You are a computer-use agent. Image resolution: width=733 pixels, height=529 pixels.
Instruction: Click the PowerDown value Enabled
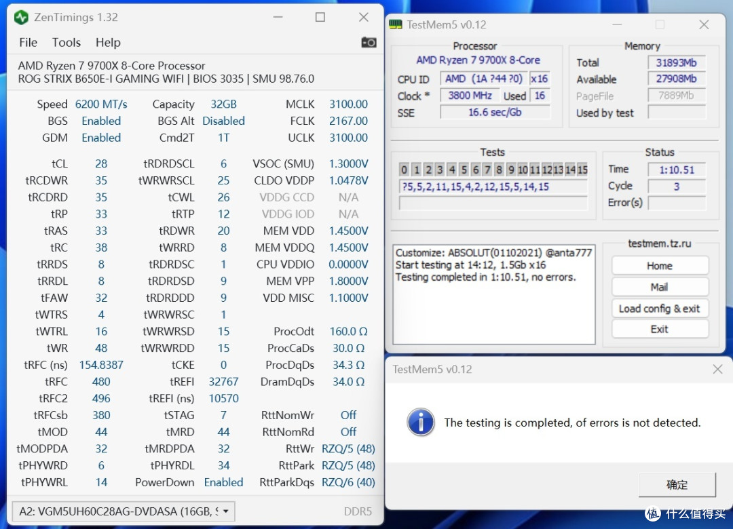tap(223, 482)
